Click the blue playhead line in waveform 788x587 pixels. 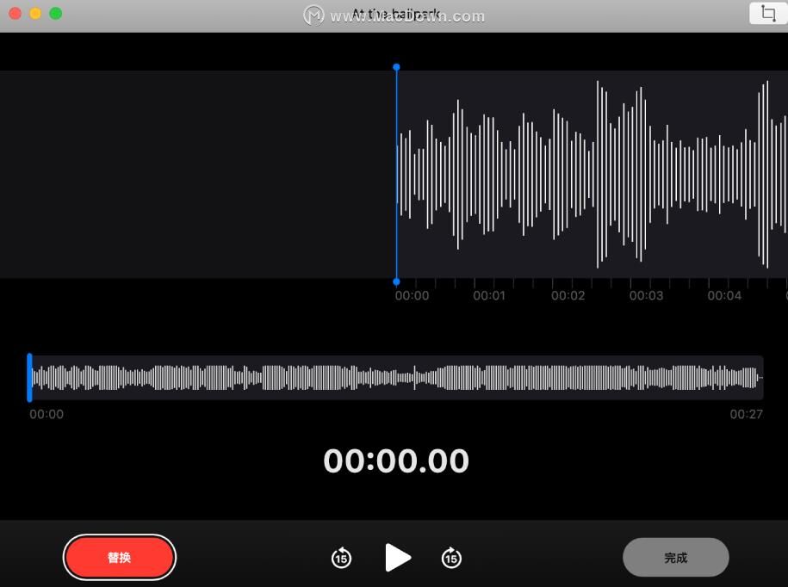click(396, 174)
